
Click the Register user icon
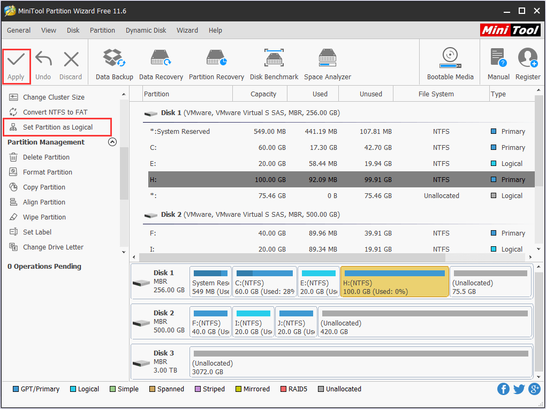coord(528,57)
